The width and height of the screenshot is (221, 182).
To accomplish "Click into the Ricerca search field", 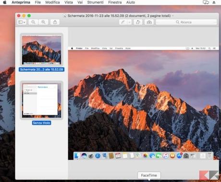I will [x=186, y=22].
